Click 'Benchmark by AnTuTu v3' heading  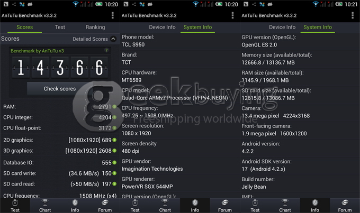(37, 51)
